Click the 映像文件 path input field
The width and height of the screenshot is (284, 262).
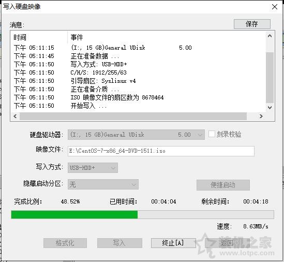pyautogui.click(x=161, y=151)
